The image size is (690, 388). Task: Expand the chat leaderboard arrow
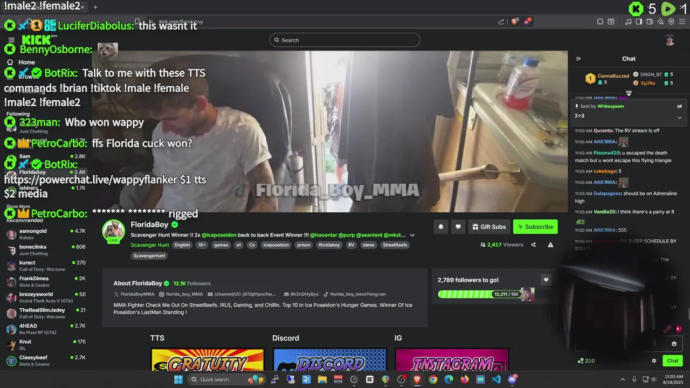(629, 93)
